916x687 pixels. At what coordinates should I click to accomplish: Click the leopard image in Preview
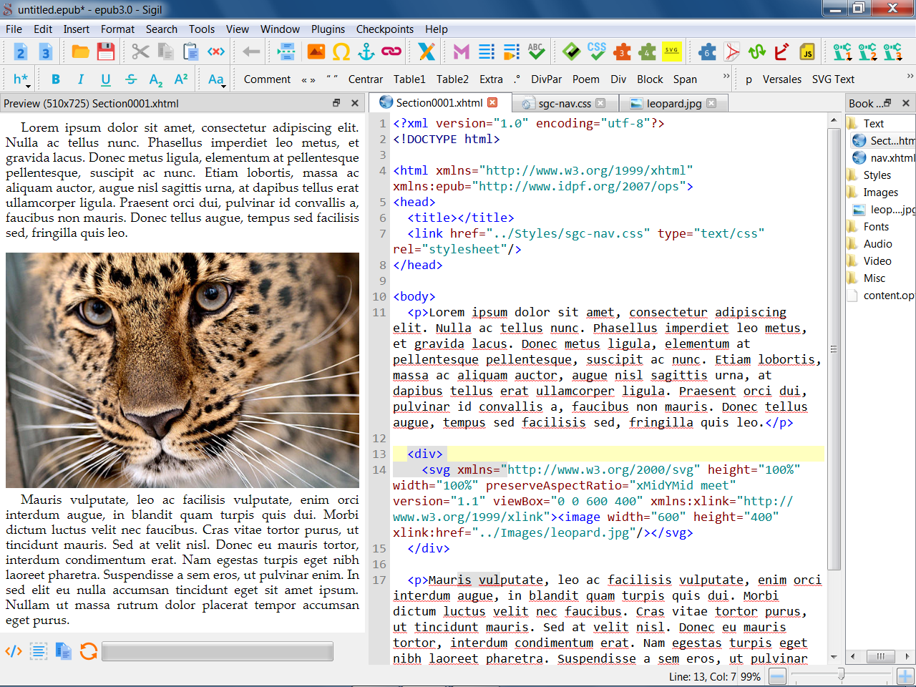(x=182, y=370)
